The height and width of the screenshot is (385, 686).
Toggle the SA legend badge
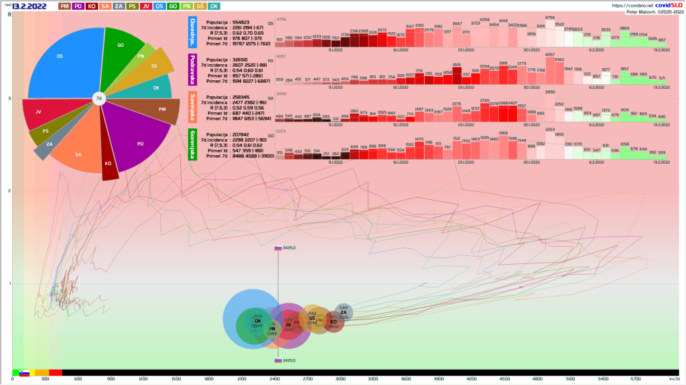pos(105,6)
